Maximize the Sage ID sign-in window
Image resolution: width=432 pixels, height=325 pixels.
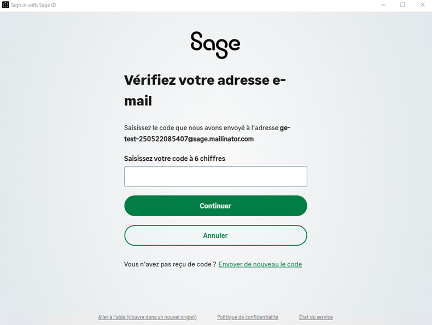pos(403,5)
